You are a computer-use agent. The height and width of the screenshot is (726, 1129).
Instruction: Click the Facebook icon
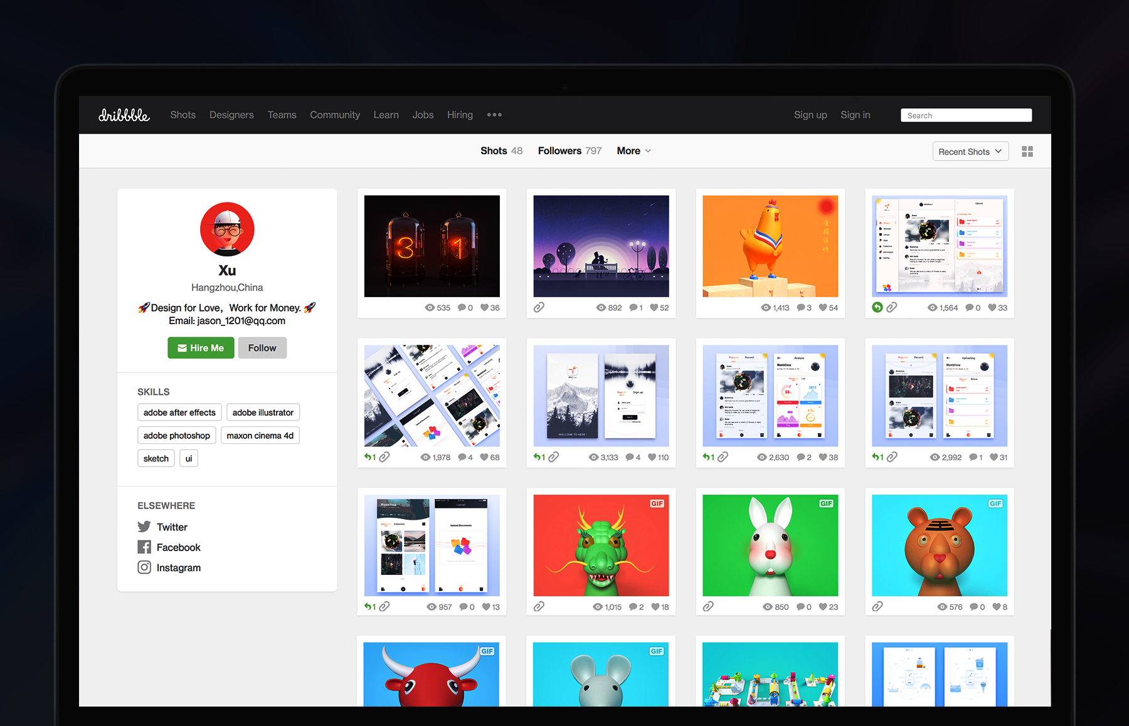coord(144,547)
